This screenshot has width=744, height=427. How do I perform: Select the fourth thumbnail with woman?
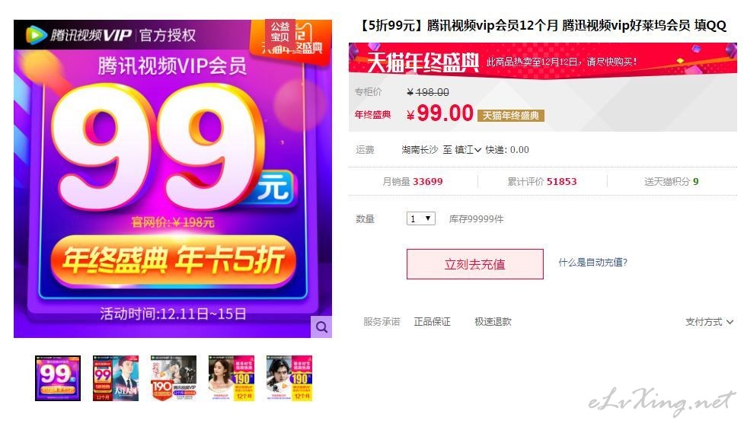click(232, 378)
